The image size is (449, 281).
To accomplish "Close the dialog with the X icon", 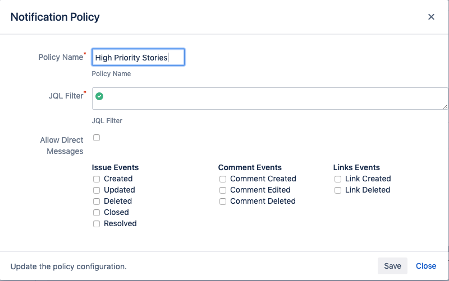I will click(x=431, y=17).
